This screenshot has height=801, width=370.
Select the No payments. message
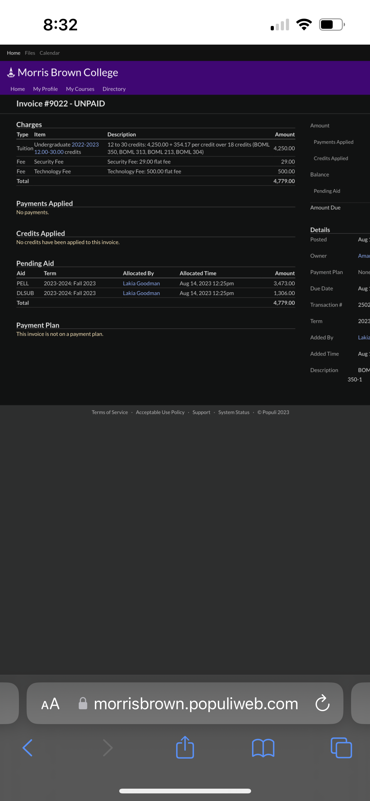pos(33,212)
